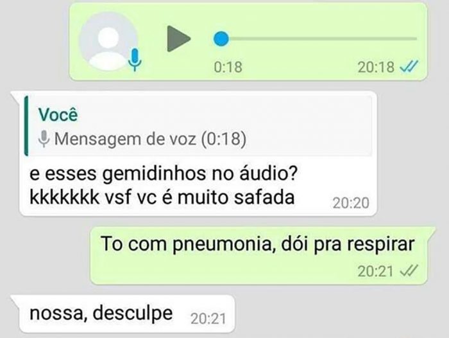Click the green bar of the quoted reply
Image resolution: width=449 pixels, height=338 pixels.
(x=26, y=126)
